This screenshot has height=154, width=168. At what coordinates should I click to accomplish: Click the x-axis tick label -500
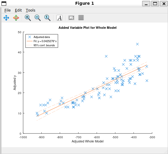115,137
